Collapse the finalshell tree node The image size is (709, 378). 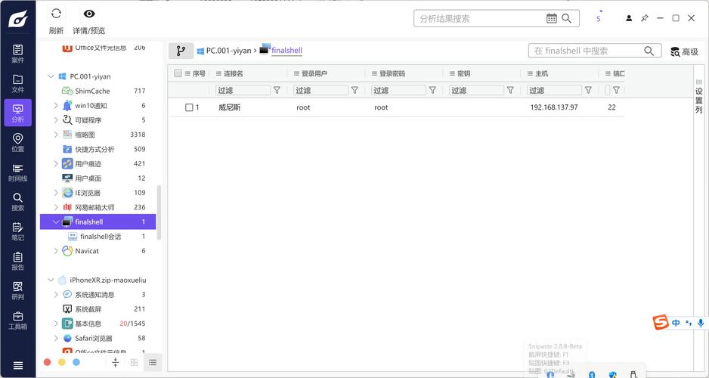click(56, 222)
